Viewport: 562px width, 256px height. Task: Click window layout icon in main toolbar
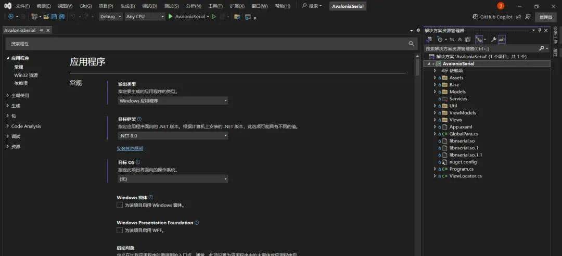pyautogui.click(x=248, y=17)
